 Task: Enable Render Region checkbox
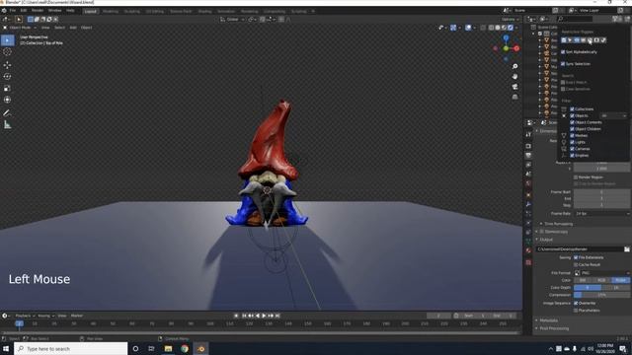[x=576, y=177]
